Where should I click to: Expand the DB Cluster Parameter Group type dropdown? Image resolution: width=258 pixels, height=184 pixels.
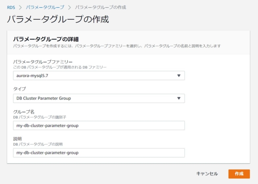click(x=99, y=98)
